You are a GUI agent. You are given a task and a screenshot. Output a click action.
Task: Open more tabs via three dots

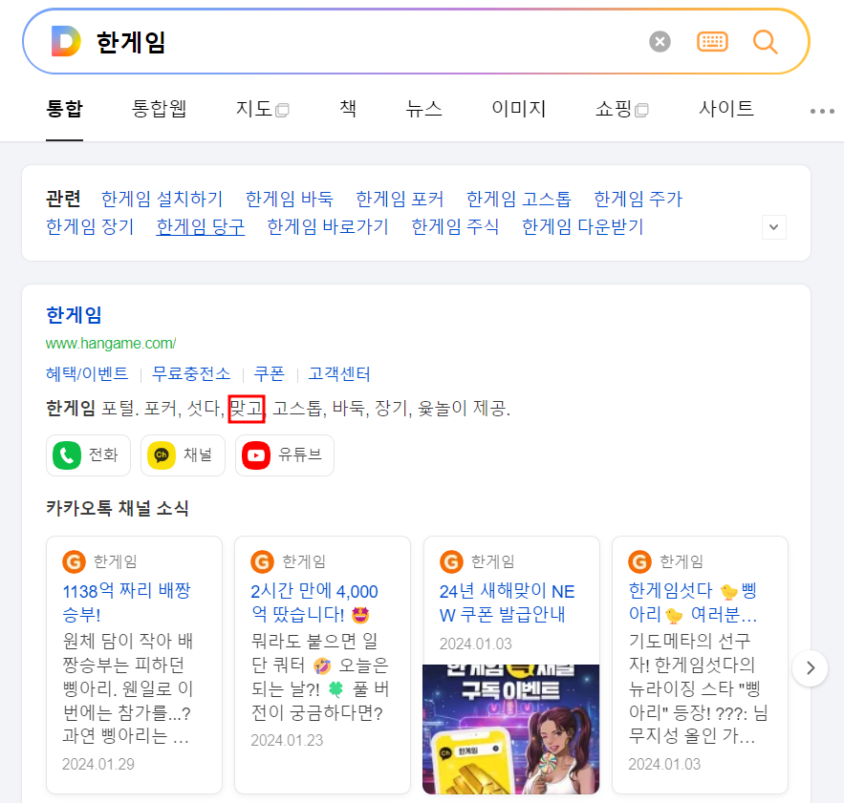point(822,112)
